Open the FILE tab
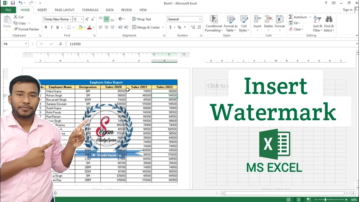 8,10
